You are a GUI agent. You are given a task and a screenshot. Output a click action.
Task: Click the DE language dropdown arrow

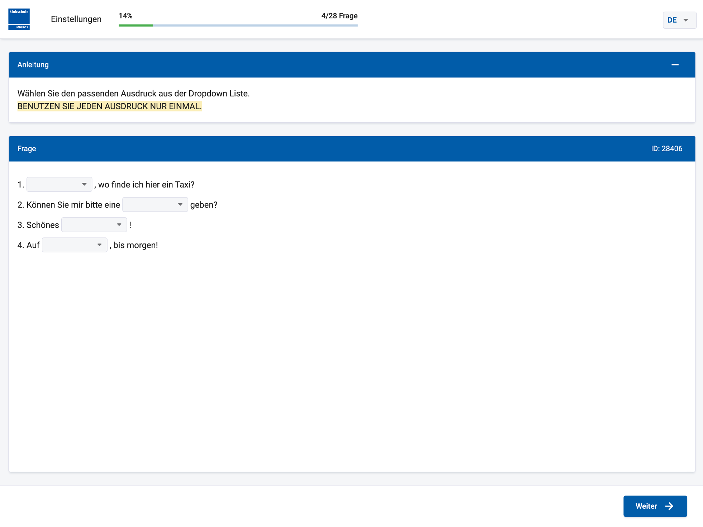[685, 20]
